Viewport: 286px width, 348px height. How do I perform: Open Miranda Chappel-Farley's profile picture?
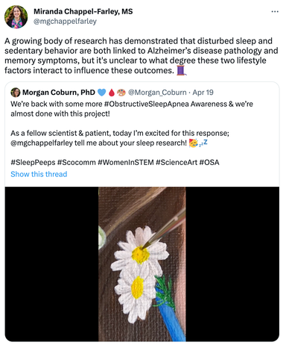point(16,16)
